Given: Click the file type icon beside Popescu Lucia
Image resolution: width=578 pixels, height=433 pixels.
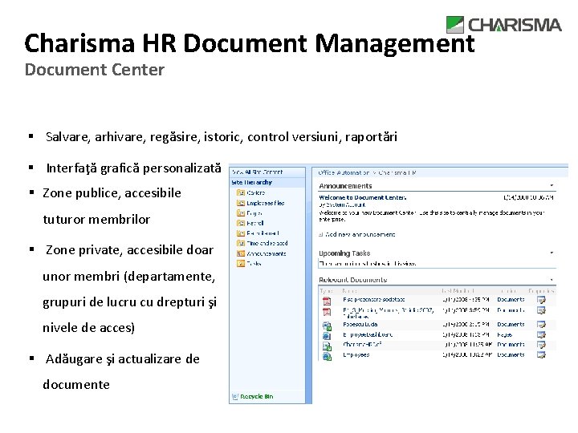Looking at the screenshot, I should pyautogui.click(x=327, y=326).
